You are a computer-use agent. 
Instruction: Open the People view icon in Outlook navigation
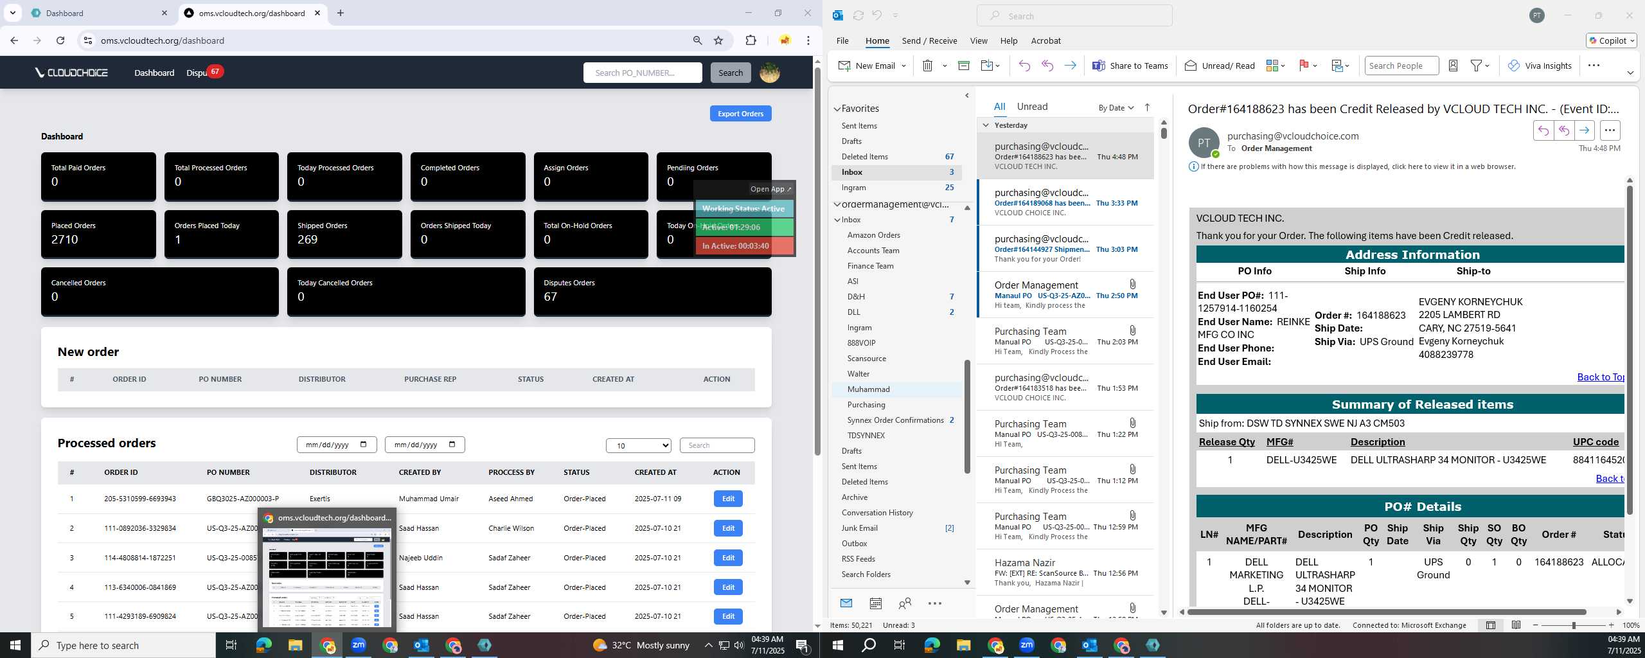click(x=905, y=603)
